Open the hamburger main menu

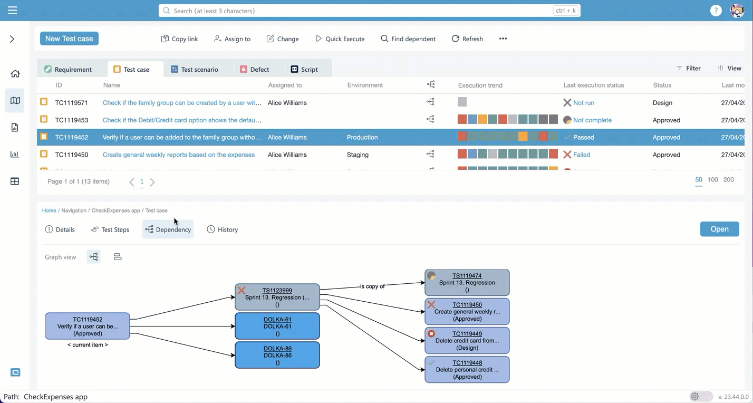[13, 11]
